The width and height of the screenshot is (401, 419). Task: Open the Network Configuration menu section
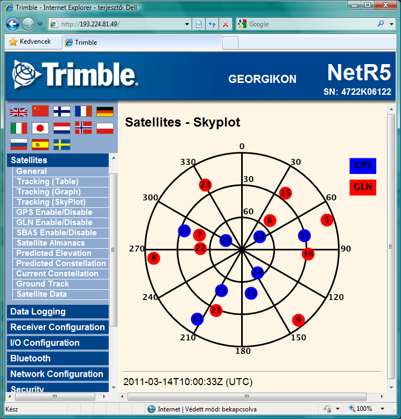pos(58,374)
